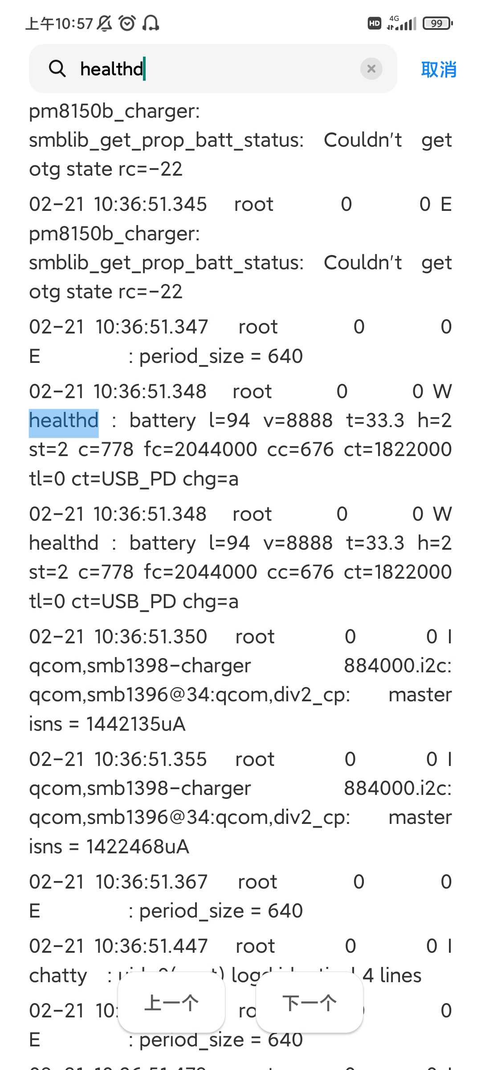
Task: Tap the highlighted healthd match
Action: (64, 420)
